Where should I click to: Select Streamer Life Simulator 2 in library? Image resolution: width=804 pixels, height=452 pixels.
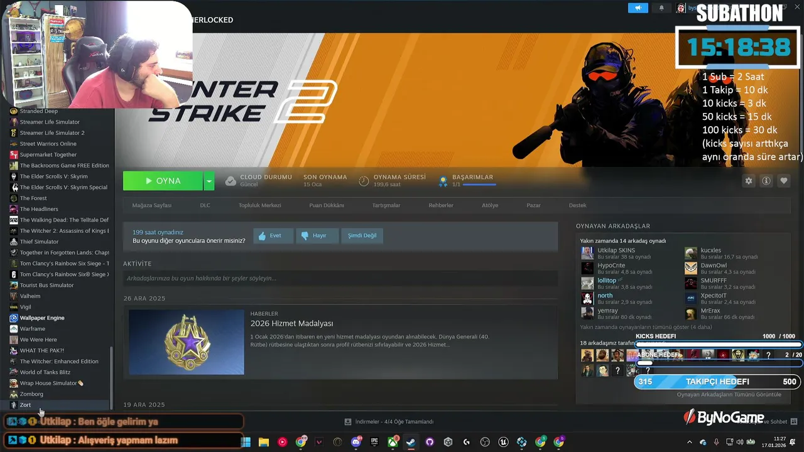[x=52, y=133]
